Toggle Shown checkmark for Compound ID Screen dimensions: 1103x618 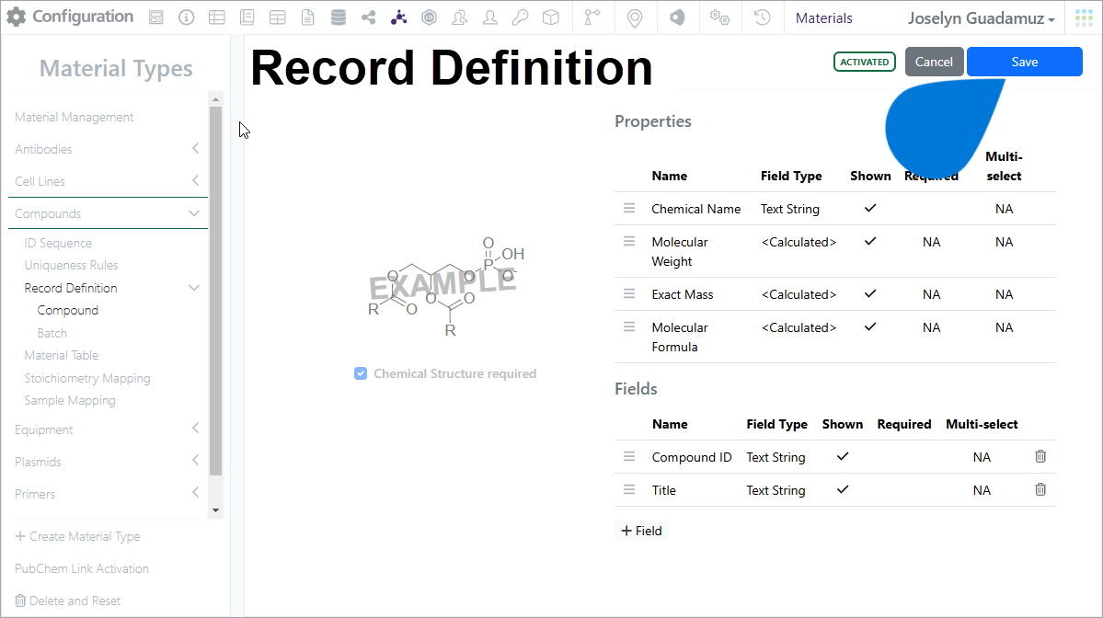842,456
